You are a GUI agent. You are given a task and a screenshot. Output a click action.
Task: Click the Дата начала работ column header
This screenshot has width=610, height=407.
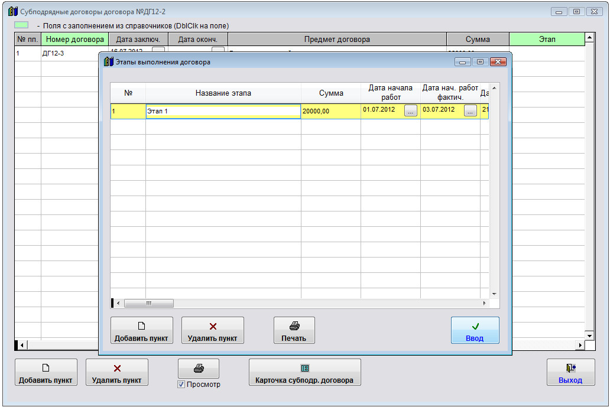pos(391,93)
